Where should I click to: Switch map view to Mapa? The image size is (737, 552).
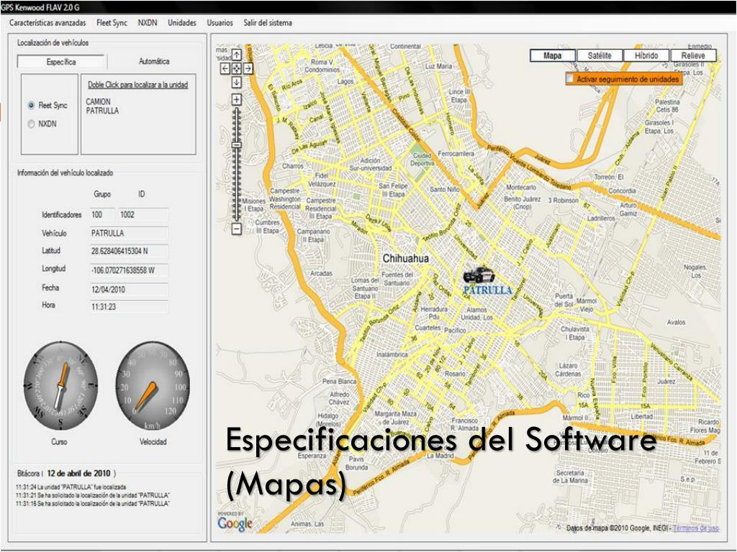(x=553, y=55)
